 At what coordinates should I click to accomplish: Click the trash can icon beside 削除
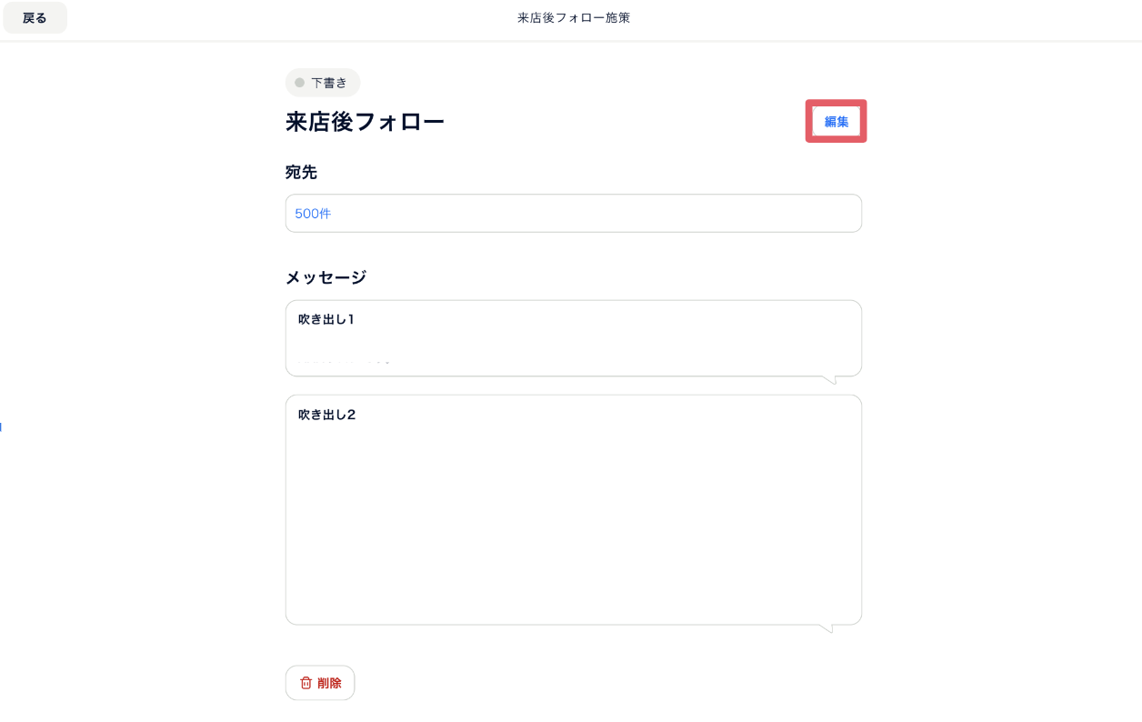(x=306, y=683)
